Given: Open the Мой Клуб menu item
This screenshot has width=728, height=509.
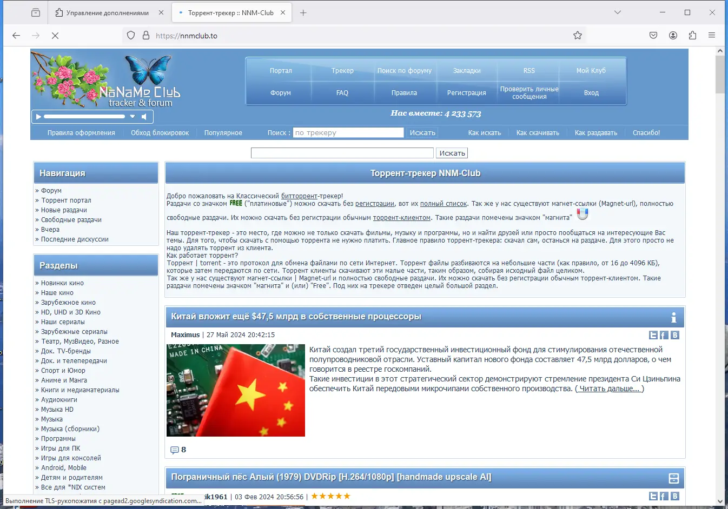Looking at the screenshot, I should tap(591, 71).
